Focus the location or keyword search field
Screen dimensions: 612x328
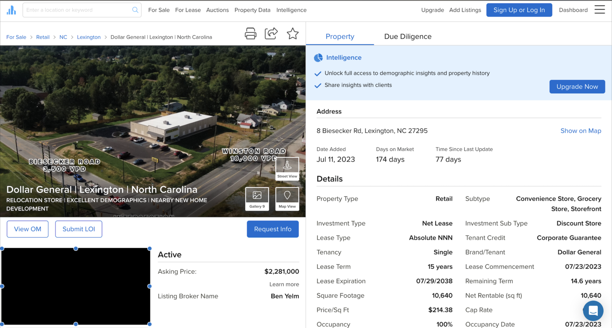[x=82, y=10]
